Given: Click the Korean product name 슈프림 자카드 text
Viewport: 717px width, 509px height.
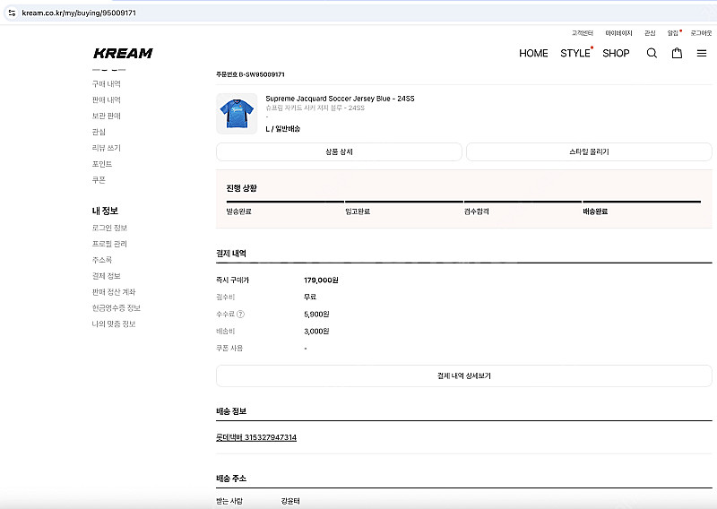Looking at the screenshot, I should [x=315, y=108].
